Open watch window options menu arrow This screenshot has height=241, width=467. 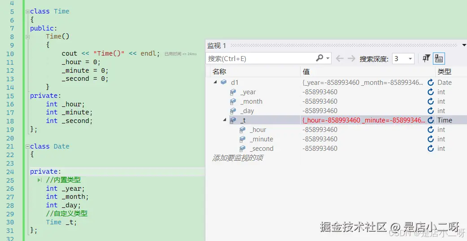click(x=464, y=45)
